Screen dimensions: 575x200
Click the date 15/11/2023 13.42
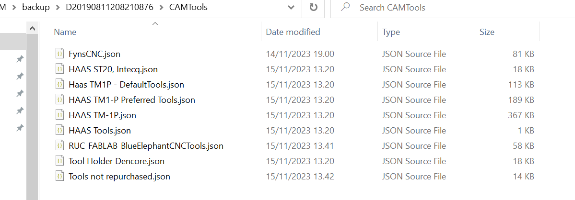click(x=300, y=177)
